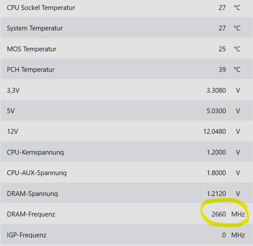Click the 0 MHz IGP reading
Viewport: 253px width, 246px height.
233,235
